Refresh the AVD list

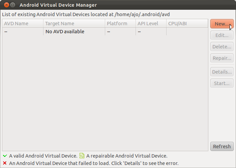point(222,146)
